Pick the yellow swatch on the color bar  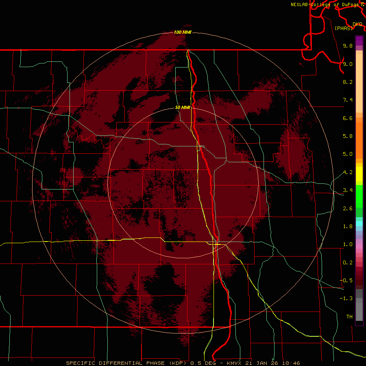point(359,174)
